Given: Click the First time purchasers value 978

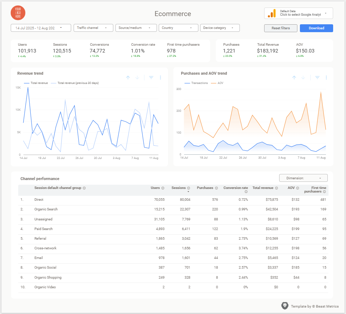Looking at the screenshot, I should 171,51.
